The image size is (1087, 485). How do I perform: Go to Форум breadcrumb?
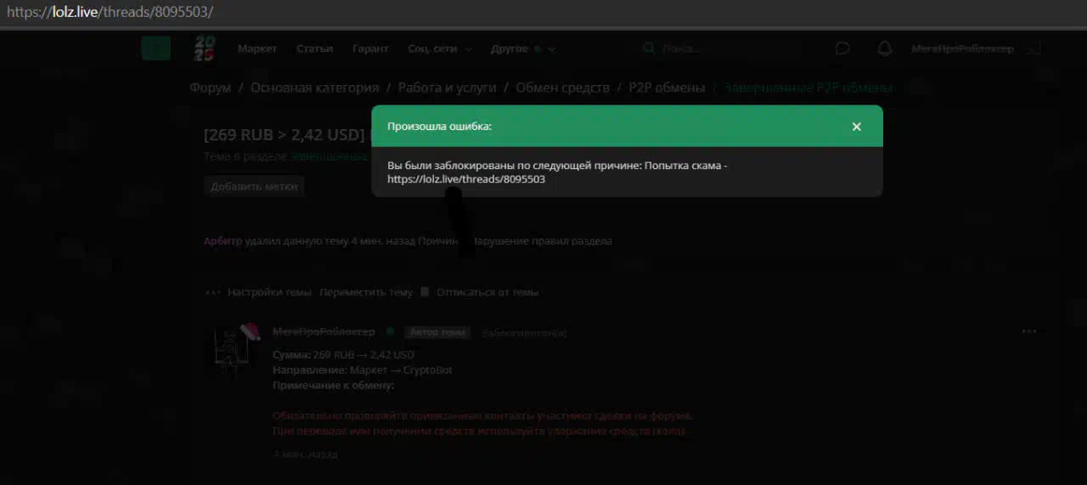pos(211,87)
